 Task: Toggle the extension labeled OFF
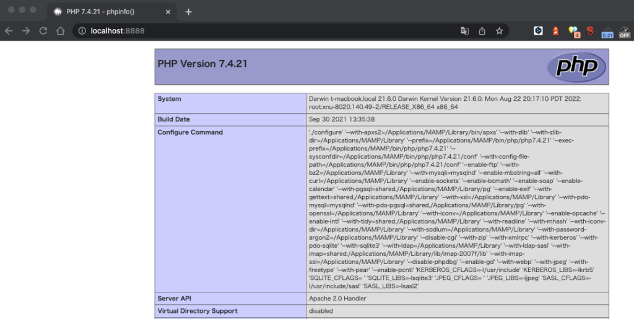pyautogui.click(x=624, y=32)
